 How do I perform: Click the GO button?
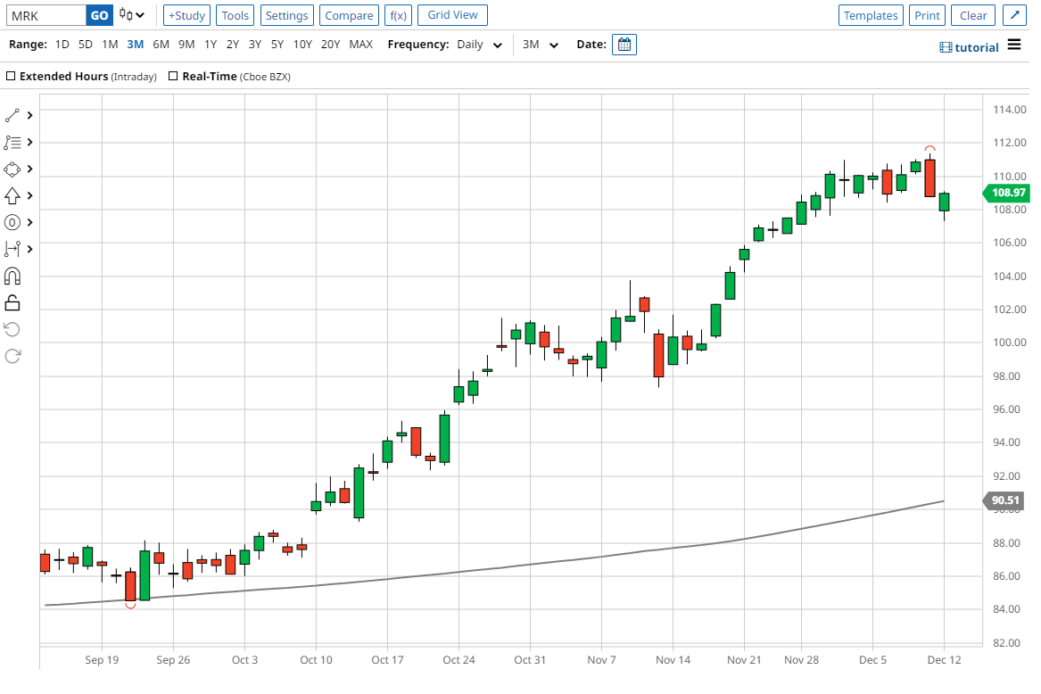point(100,15)
